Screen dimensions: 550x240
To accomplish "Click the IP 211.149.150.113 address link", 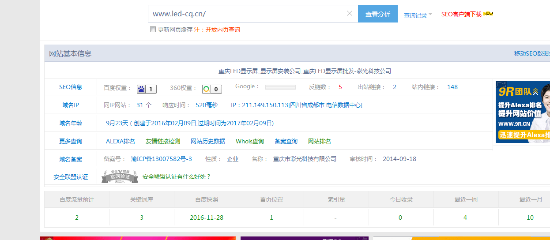I will pos(296,105).
